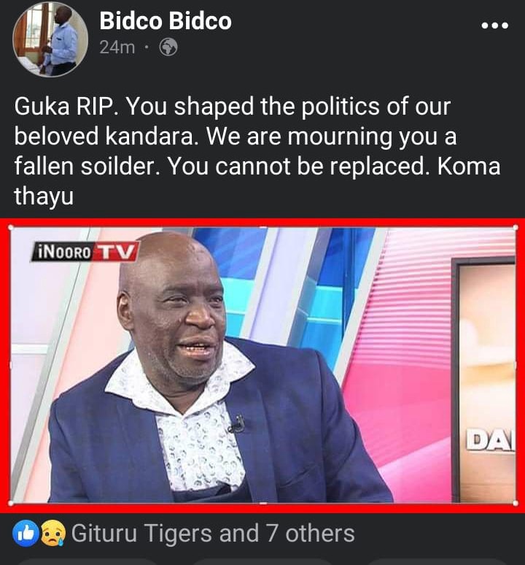The height and width of the screenshot is (565, 525).
Task: View who reacted: Gituru Tigers and 7 others
Action: coord(213,534)
